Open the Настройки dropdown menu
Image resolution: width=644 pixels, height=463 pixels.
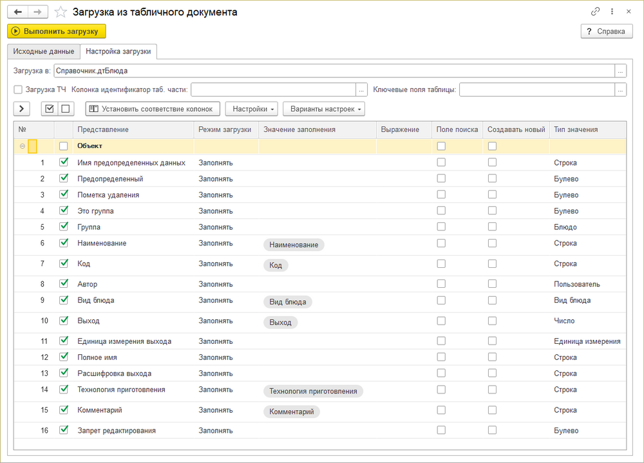251,109
